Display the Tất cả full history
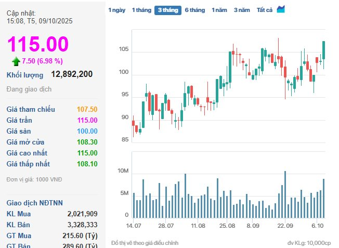 coord(265,10)
